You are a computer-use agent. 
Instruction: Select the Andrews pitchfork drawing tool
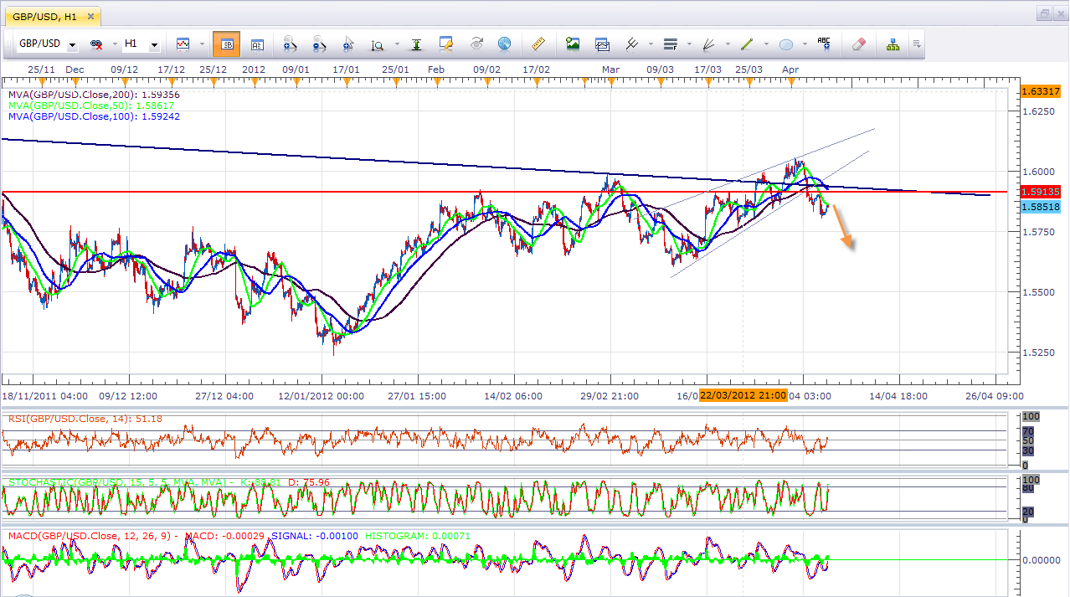tap(632, 44)
